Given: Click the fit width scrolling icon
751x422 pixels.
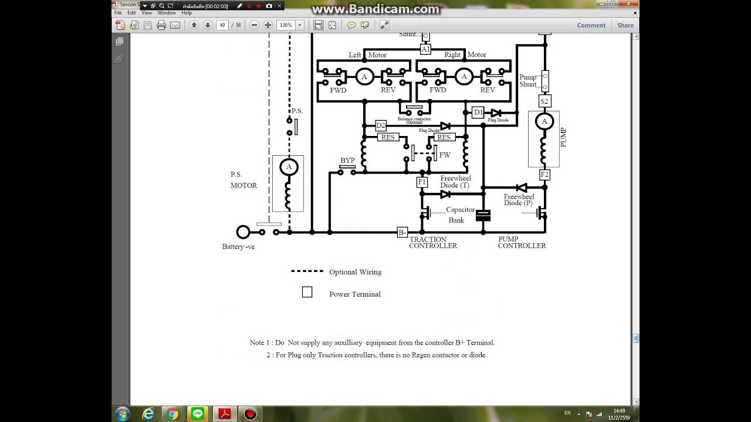Looking at the screenshot, I should click(x=318, y=25).
